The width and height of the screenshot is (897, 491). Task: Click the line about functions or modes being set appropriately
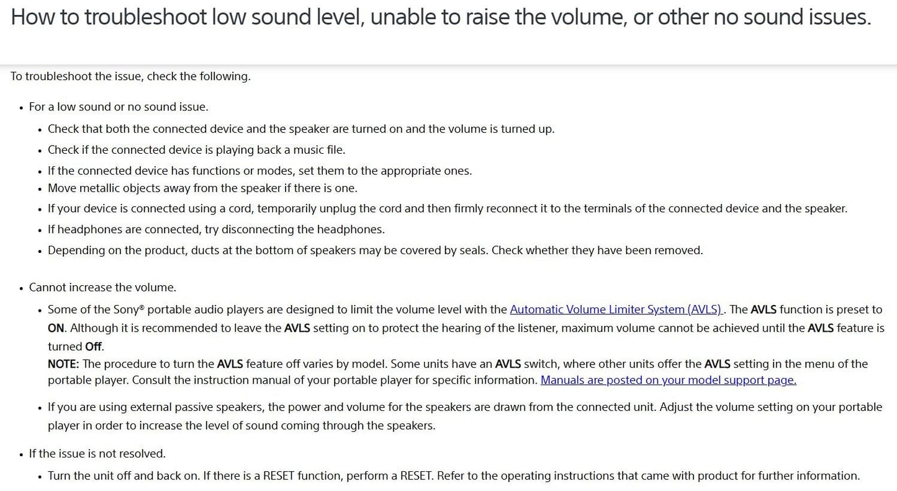pyautogui.click(x=259, y=170)
